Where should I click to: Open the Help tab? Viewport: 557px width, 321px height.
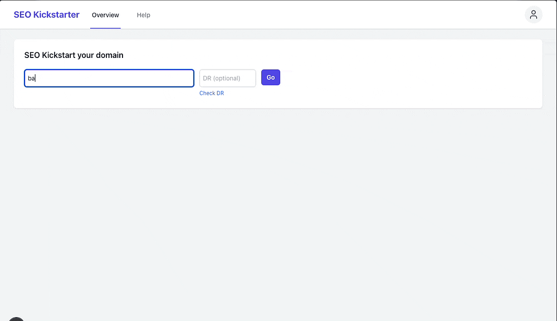pos(144,15)
